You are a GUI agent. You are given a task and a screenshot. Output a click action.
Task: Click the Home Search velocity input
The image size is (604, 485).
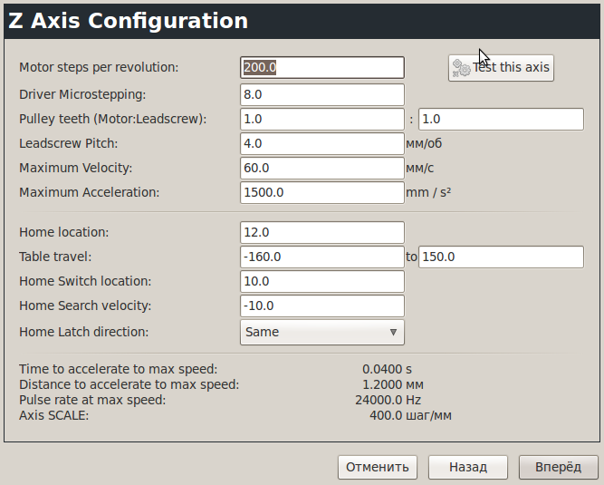[321, 306]
